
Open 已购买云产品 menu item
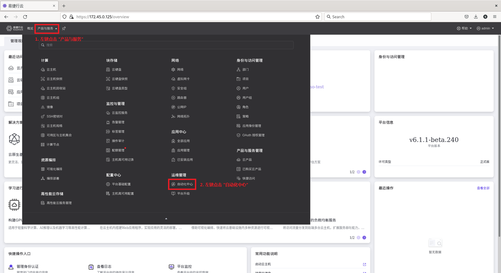(249, 169)
